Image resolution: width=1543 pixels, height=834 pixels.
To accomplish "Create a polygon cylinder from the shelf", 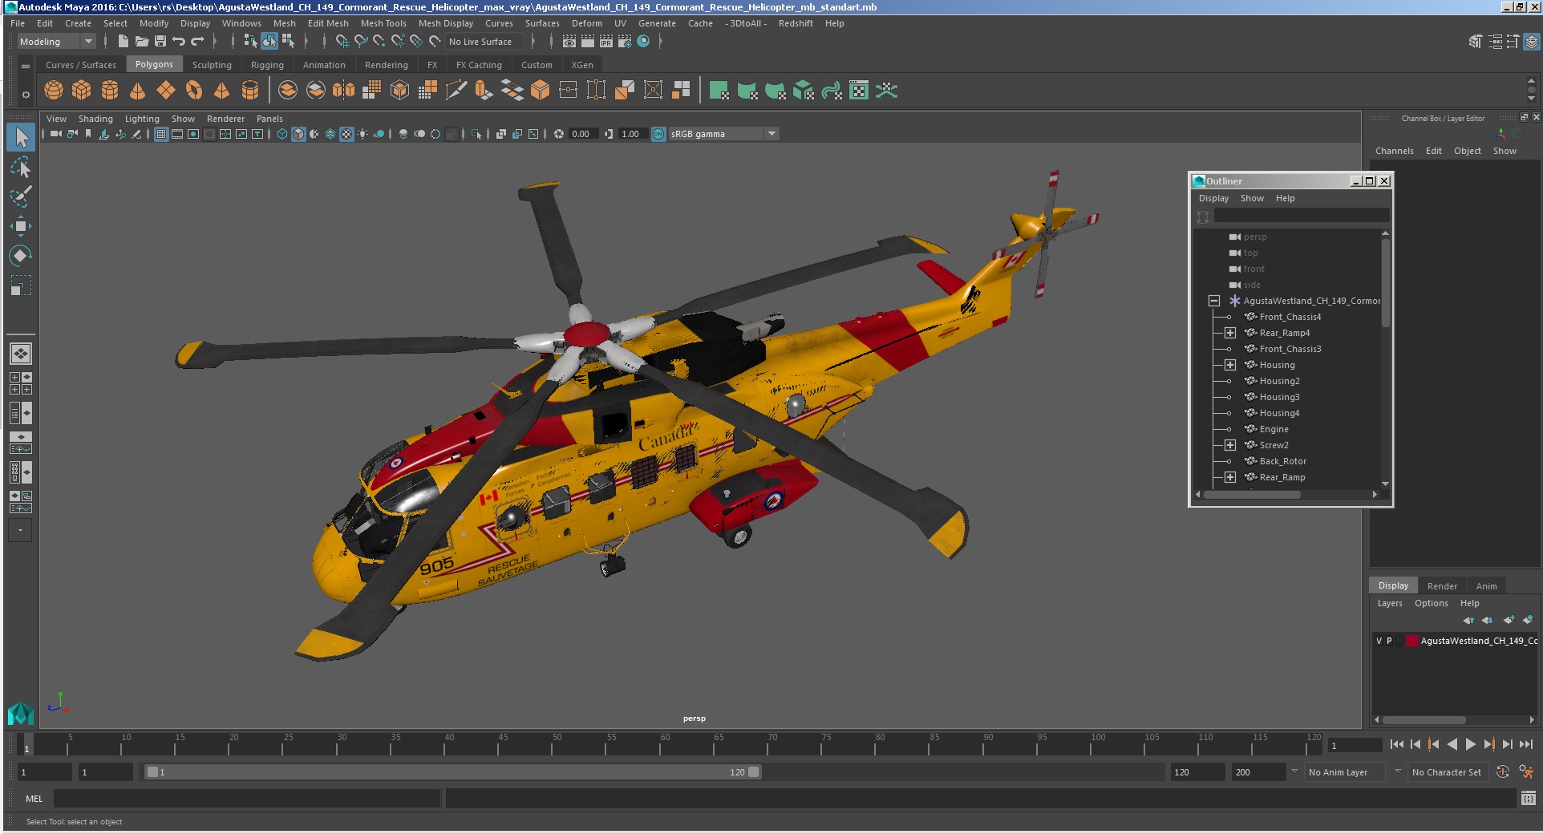I will coord(110,91).
